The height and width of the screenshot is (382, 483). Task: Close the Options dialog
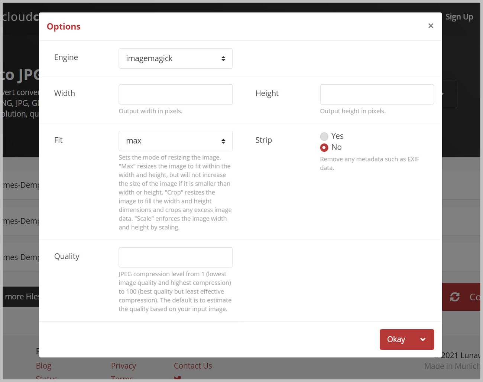click(x=431, y=26)
